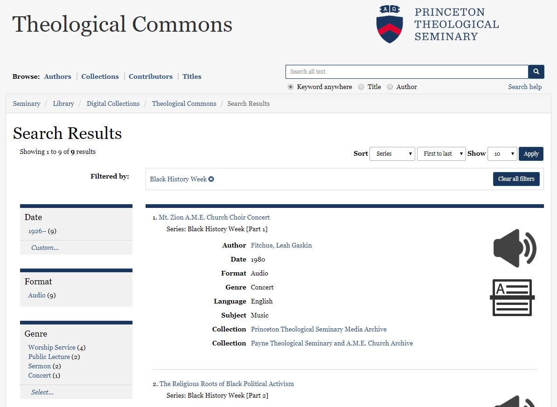Open Payne Theological Seminary and A.M.E. Church Archive
557x407 pixels.
coord(332,343)
